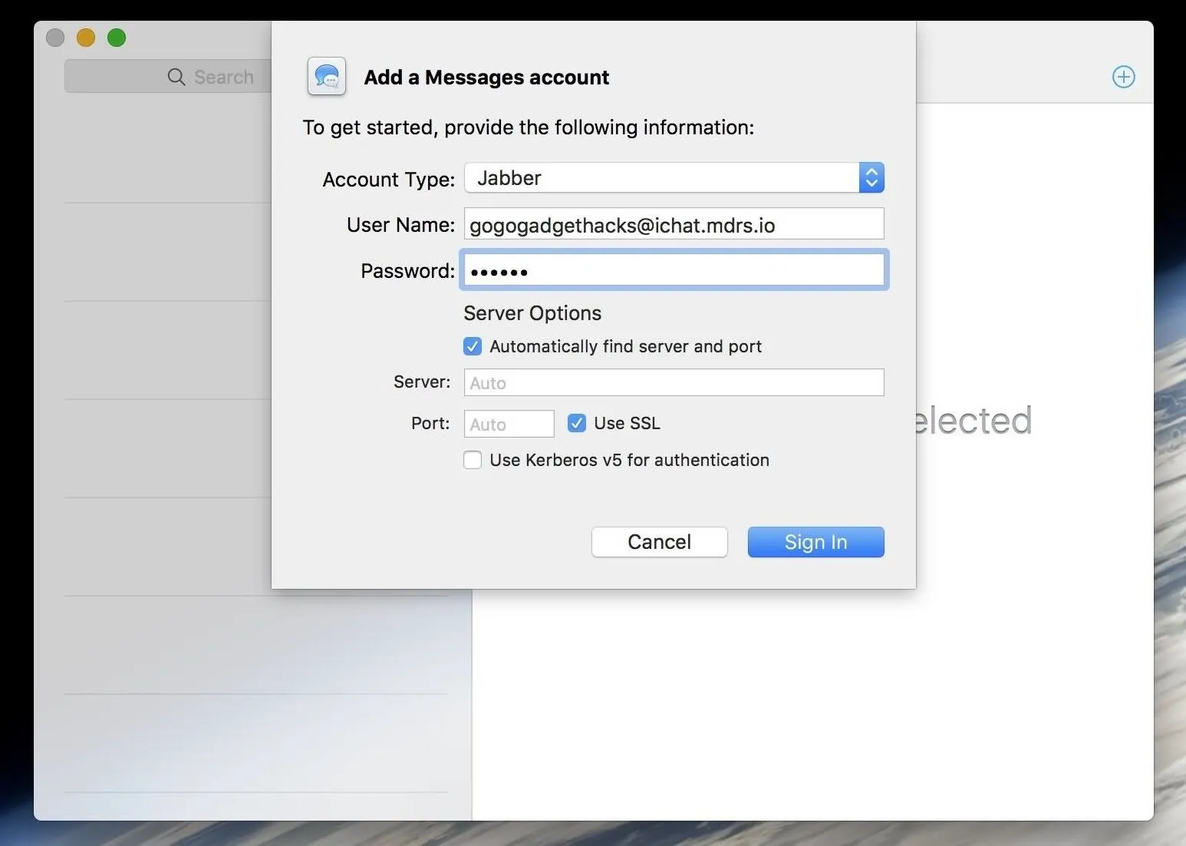The image size is (1186, 846).
Task: Click the green zoom window button
Action: coord(117,38)
